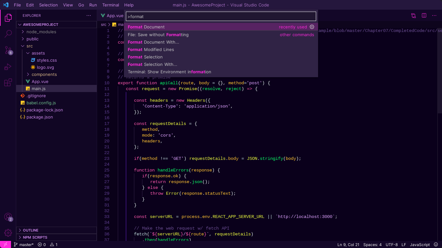
Task: Change line endings via LF indicator
Action: [x=404, y=245]
